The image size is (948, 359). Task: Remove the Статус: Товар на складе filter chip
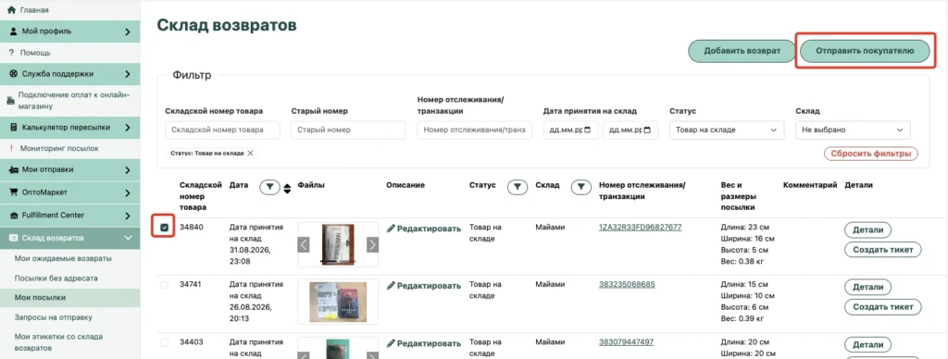coord(250,153)
